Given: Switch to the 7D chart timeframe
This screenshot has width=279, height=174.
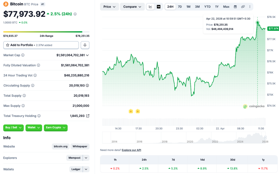Looking at the screenshot, I should point(180,7).
